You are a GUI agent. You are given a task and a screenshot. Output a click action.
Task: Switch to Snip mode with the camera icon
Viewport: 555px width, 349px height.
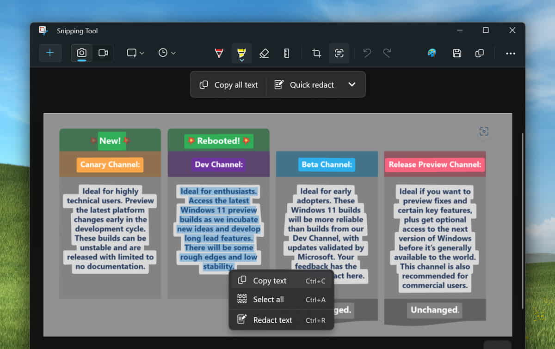81,53
